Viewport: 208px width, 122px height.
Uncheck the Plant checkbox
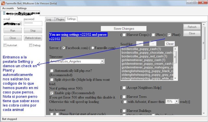click(169, 35)
